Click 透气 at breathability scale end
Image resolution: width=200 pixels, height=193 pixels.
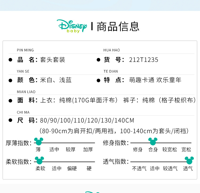pyautogui.click(x=188, y=169)
